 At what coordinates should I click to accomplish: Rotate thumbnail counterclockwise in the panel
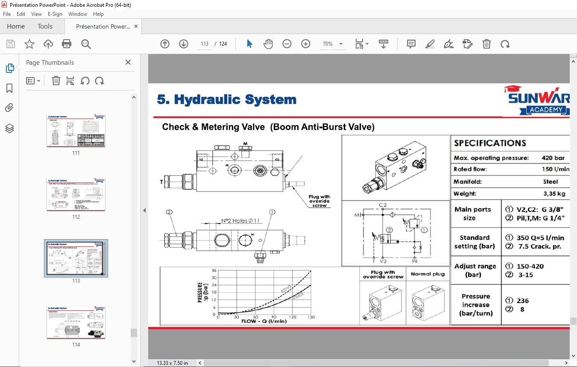coord(85,81)
